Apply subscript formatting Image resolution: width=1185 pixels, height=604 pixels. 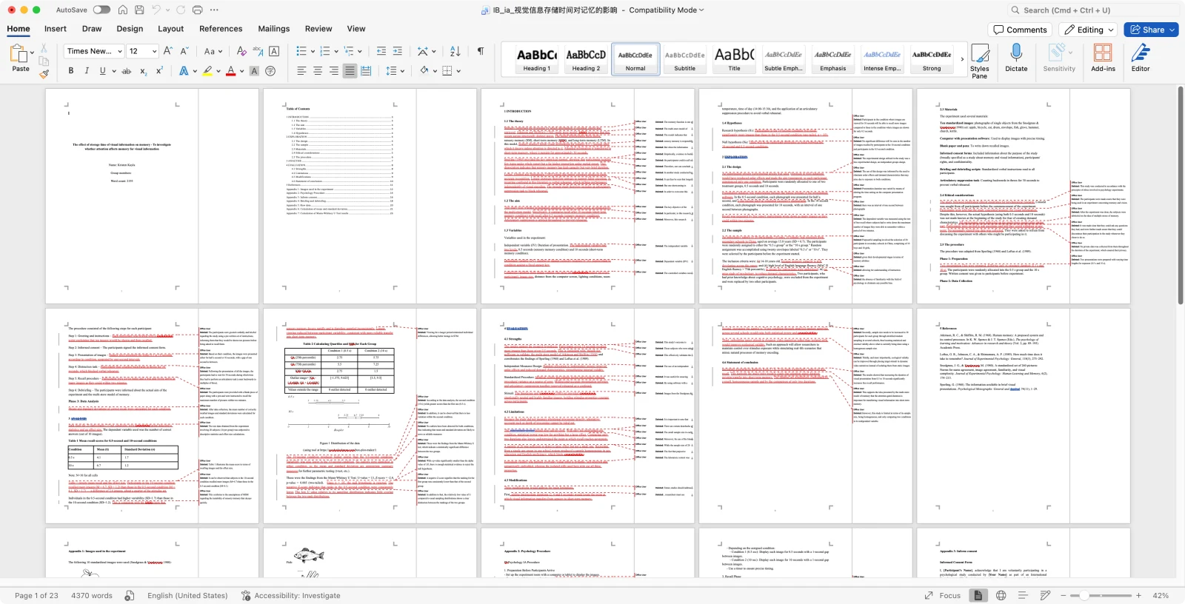pyautogui.click(x=144, y=71)
